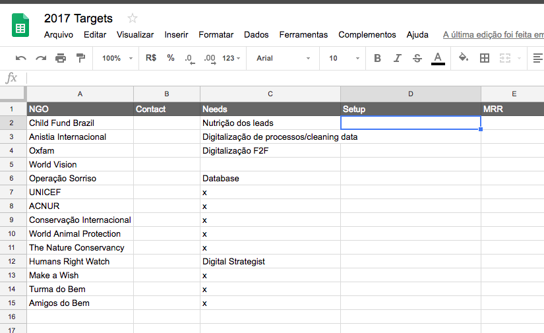
Task: Click the undo arrow icon
Action: (x=21, y=58)
